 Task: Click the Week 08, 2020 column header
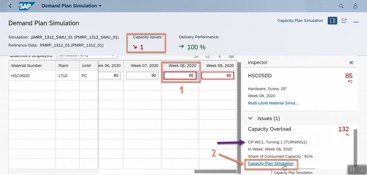click(180, 65)
